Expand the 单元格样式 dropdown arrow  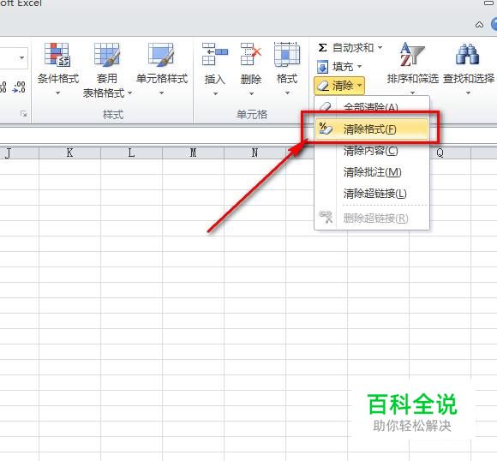point(161,93)
